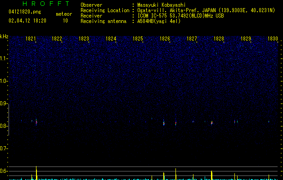Click the kHz axis unit label
Image resolution: width=283 pixels, height=180 pixels.
(x=4, y=36)
